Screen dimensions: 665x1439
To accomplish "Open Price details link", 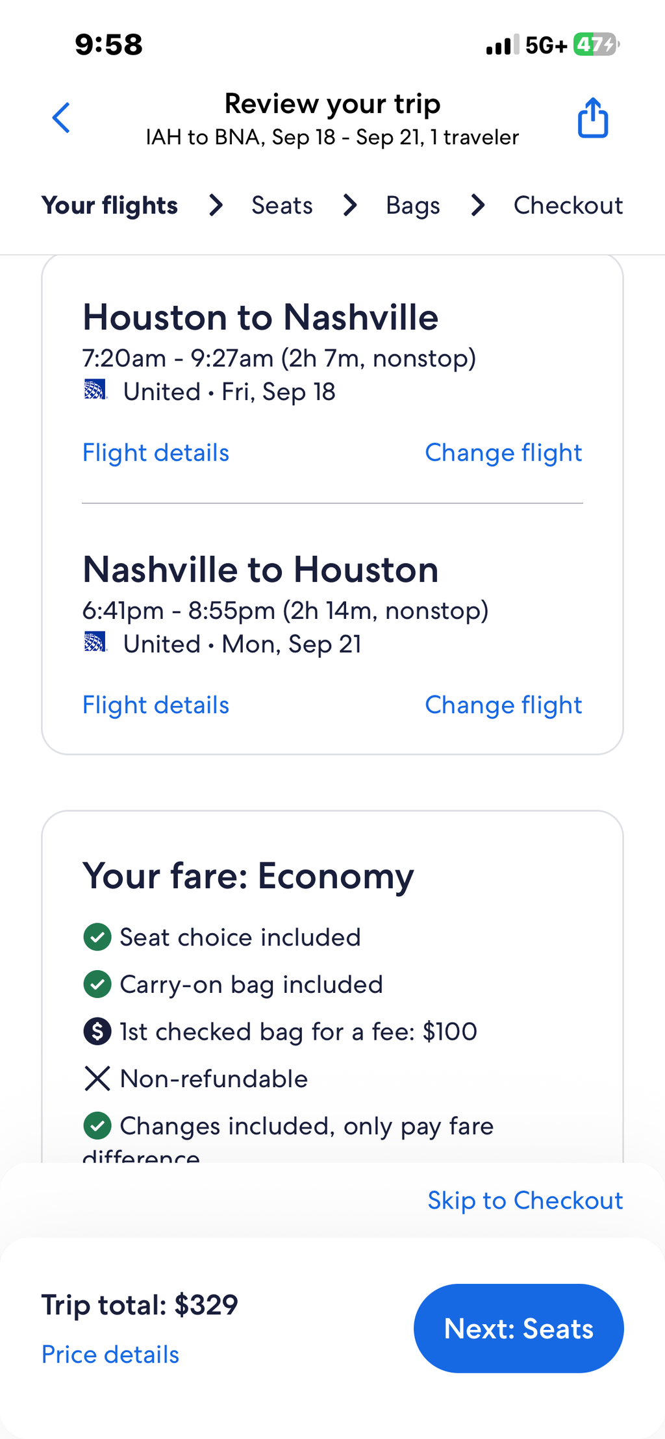I will click(110, 1355).
